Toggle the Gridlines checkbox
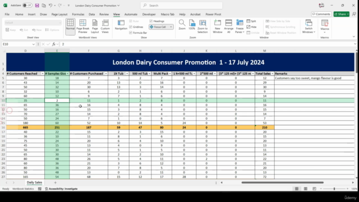Image resolution: width=359 pixels, height=202 pixels. pyautogui.click(x=131, y=27)
